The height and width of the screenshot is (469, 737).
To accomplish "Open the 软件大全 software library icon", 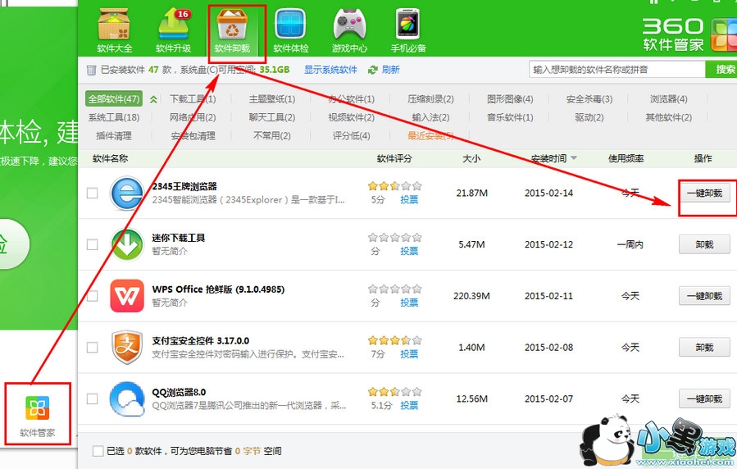I will [114, 30].
